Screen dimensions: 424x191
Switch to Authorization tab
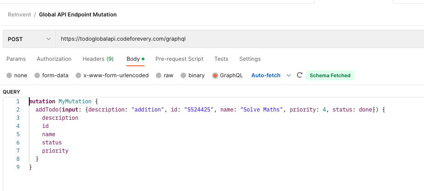tap(54, 59)
